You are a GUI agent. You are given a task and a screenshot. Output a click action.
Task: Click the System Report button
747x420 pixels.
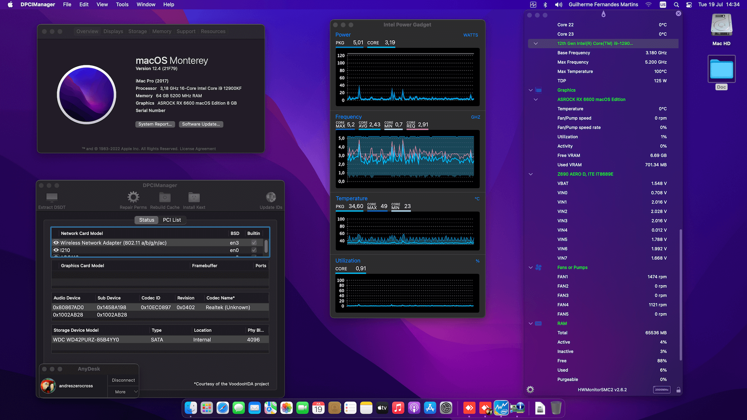(155, 124)
